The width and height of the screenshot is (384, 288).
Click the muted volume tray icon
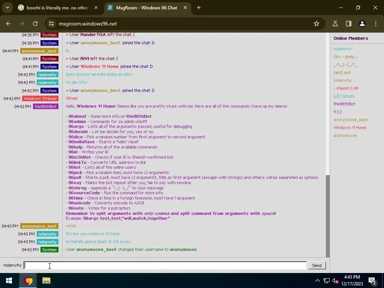click(335, 280)
